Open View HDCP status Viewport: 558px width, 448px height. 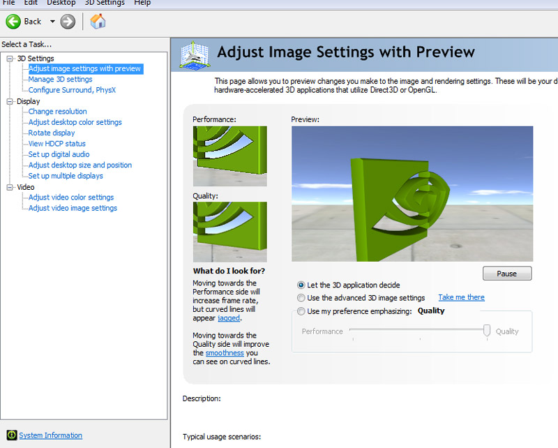[x=56, y=144]
